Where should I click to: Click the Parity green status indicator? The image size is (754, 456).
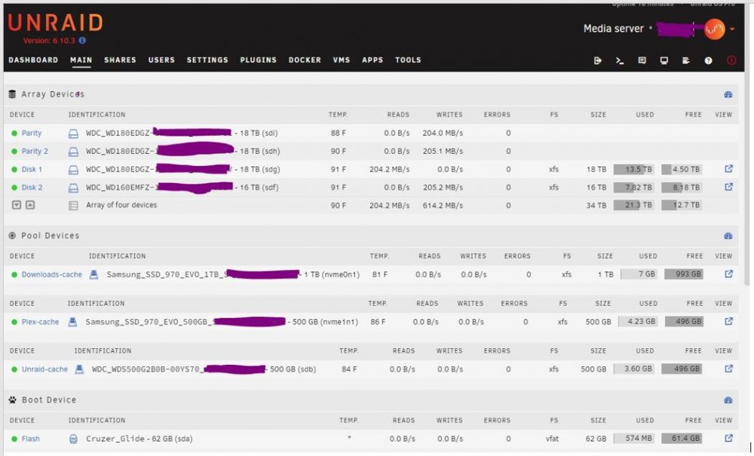pos(14,133)
